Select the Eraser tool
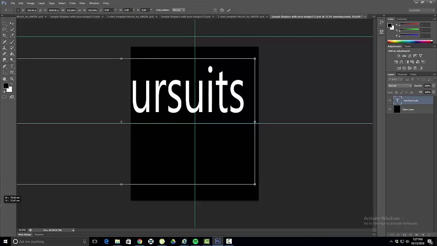Viewport: 437px width, 246px height. 4,54
